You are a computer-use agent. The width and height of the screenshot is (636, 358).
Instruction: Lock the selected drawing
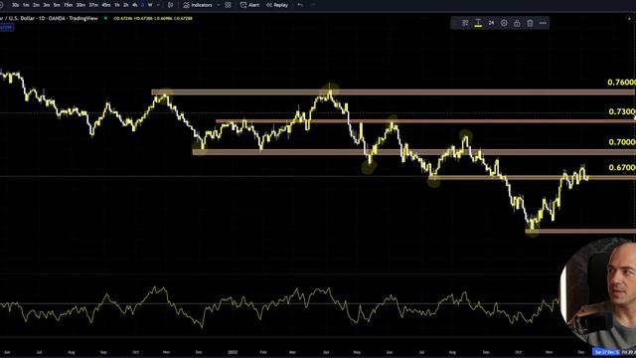[x=517, y=23]
